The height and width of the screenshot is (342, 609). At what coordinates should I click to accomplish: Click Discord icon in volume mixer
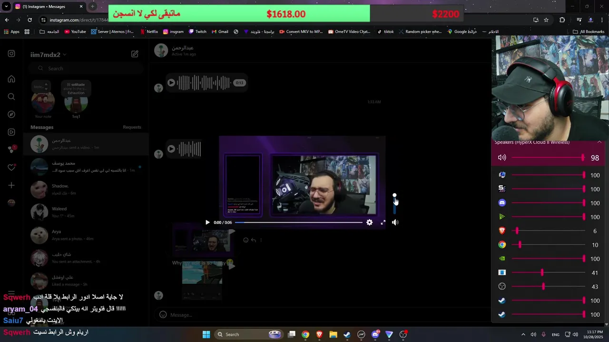502,203
